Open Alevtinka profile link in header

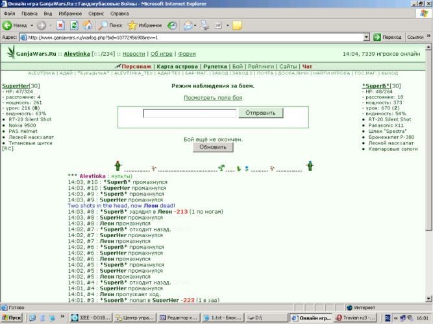click(77, 54)
